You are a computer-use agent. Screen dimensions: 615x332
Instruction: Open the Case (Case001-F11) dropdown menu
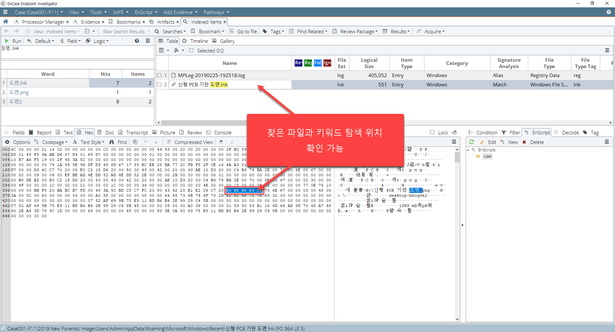tap(39, 12)
